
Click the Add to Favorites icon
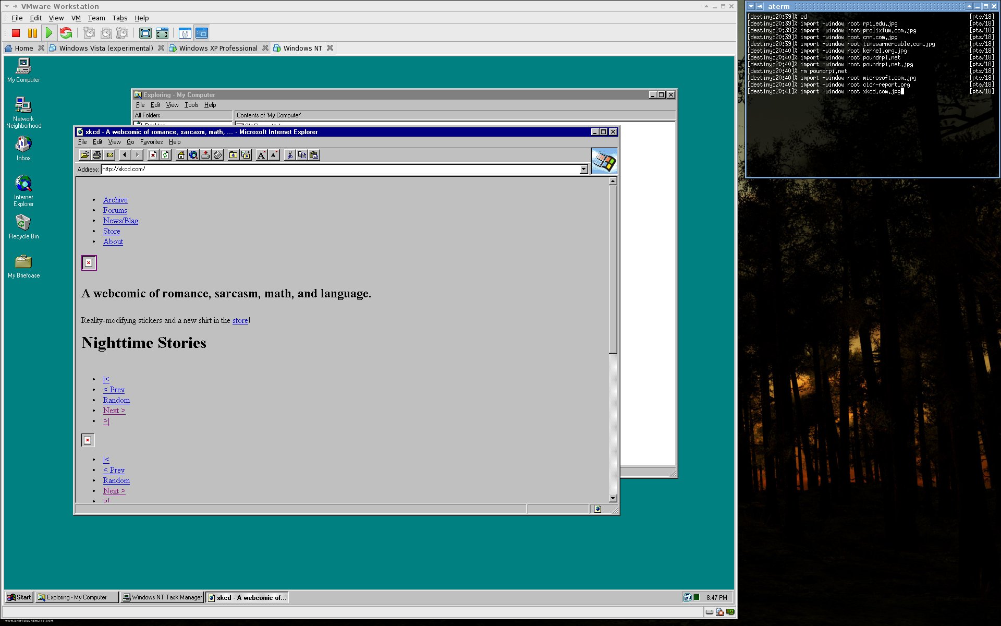(x=246, y=155)
